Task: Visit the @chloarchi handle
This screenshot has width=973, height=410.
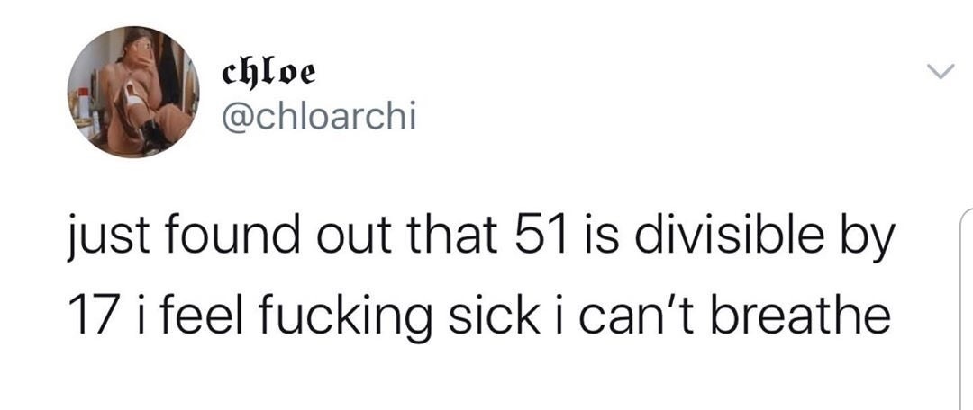Action: click(x=318, y=116)
